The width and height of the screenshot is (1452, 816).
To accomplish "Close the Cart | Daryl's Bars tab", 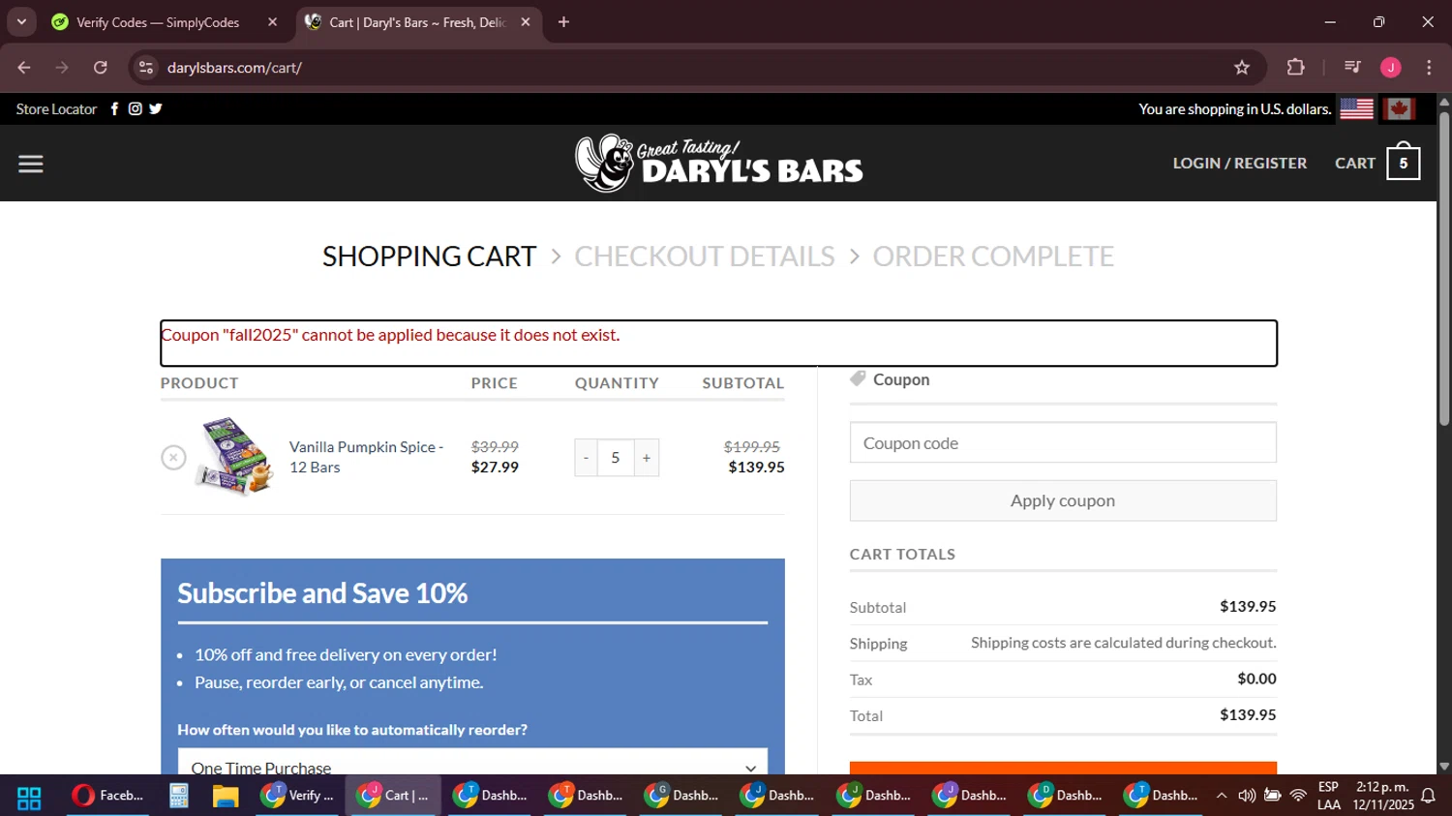I will pos(526,21).
